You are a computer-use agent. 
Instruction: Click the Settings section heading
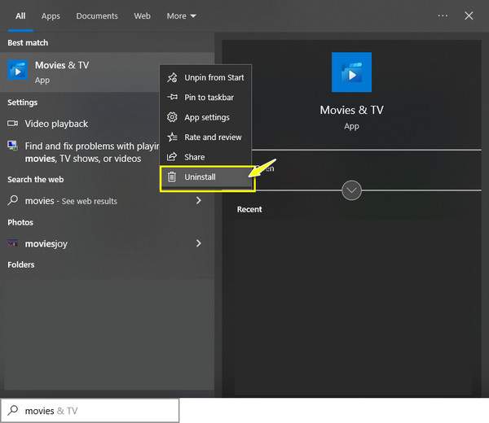(x=23, y=102)
